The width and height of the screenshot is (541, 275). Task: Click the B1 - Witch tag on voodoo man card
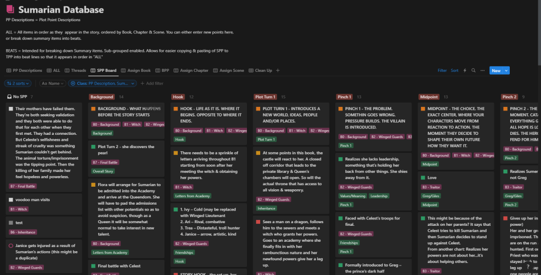(x=19, y=209)
